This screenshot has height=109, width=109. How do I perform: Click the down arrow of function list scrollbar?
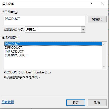click(x=104, y=66)
